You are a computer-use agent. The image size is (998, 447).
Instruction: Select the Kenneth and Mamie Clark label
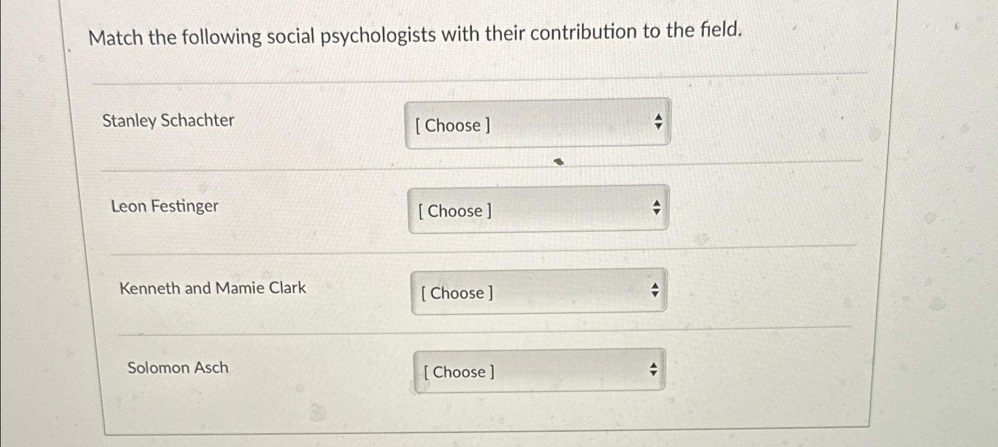click(213, 288)
